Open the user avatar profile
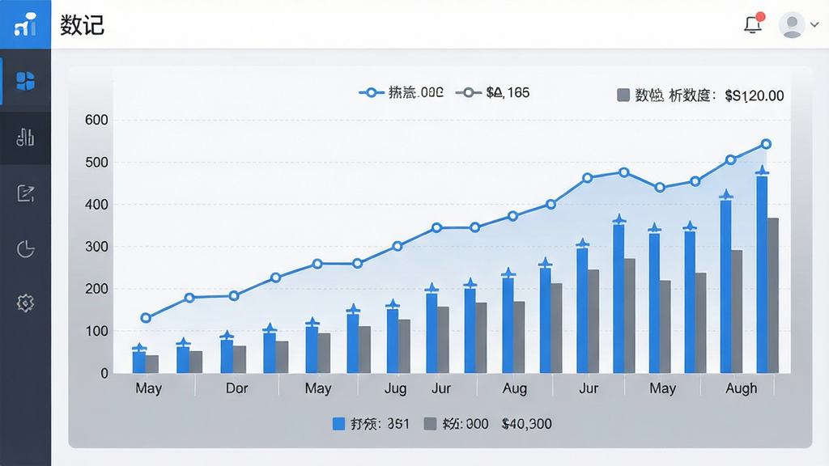Screen dimensions: 829x466 tap(792, 24)
